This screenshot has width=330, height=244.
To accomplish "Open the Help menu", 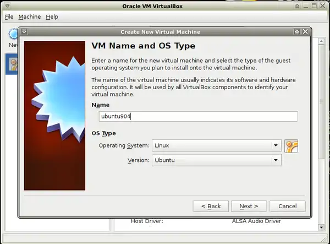I will click(52, 17).
